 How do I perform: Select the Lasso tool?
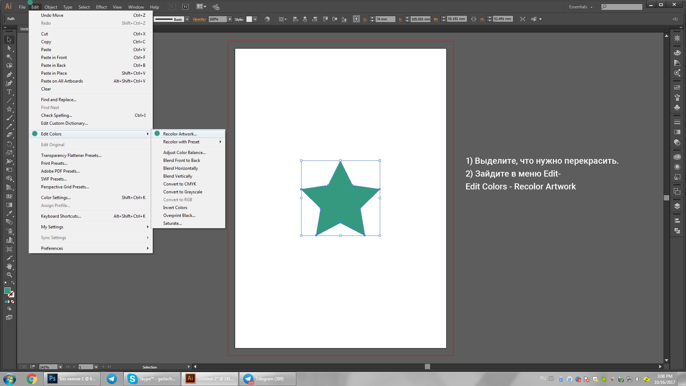9,66
